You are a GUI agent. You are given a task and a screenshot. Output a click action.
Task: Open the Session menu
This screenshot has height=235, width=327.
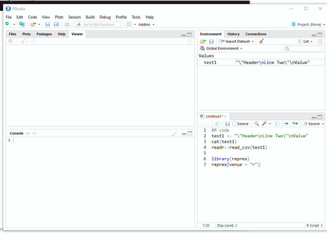coord(74,17)
